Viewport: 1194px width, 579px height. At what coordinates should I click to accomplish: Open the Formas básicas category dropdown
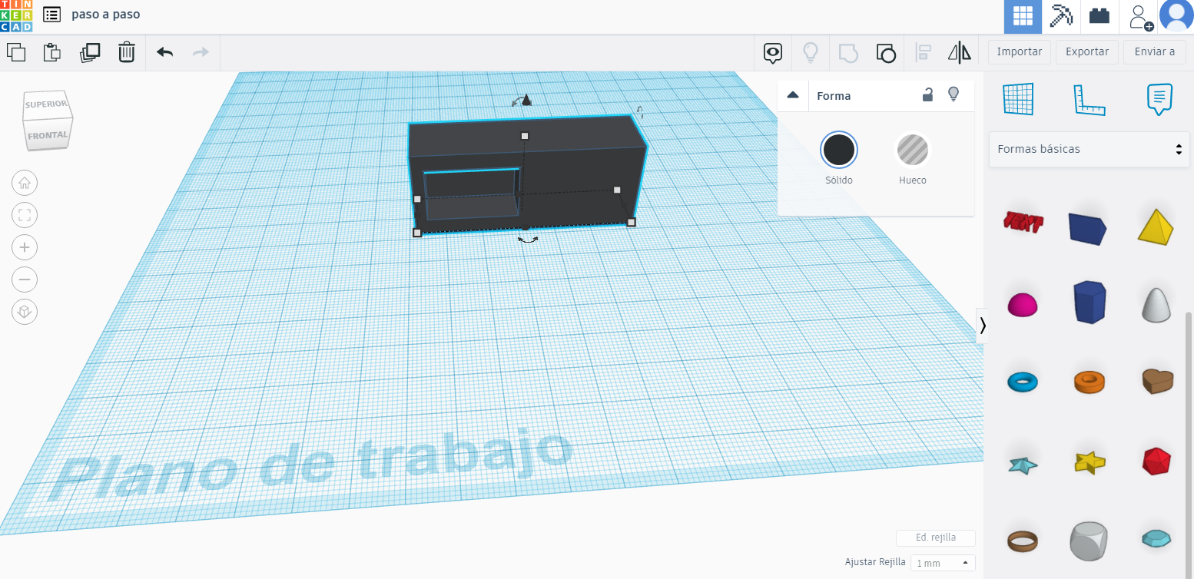pyautogui.click(x=1089, y=149)
